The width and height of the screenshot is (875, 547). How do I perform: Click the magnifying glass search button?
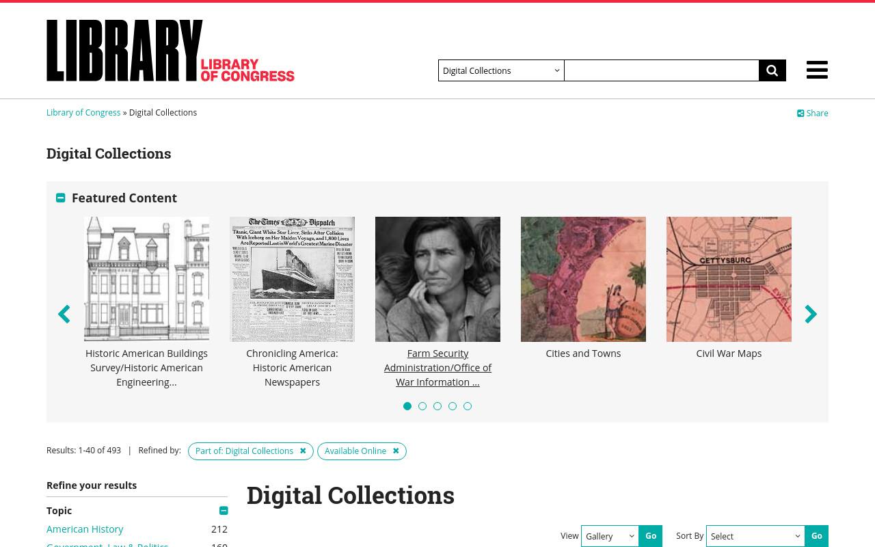pos(772,70)
